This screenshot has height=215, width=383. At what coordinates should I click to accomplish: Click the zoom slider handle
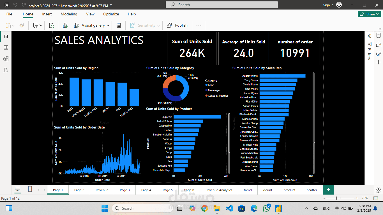tap(336, 198)
